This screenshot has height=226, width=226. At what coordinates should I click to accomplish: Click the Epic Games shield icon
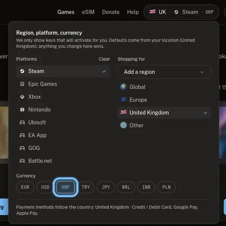click(22, 84)
